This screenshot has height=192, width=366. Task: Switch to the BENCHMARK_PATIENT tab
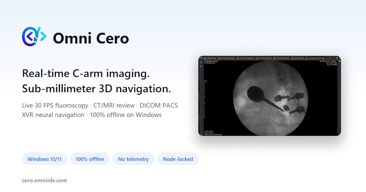click(313, 58)
